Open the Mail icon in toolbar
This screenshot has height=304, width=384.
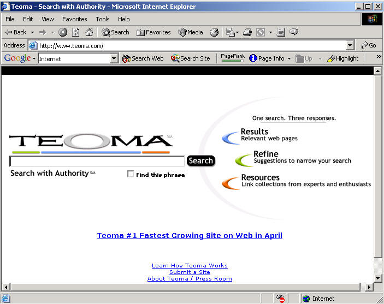pyautogui.click(x=230, y=32)
